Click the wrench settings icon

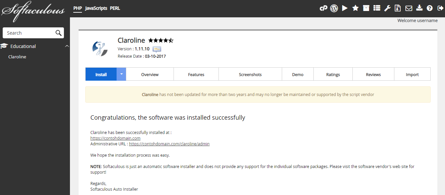387,8
